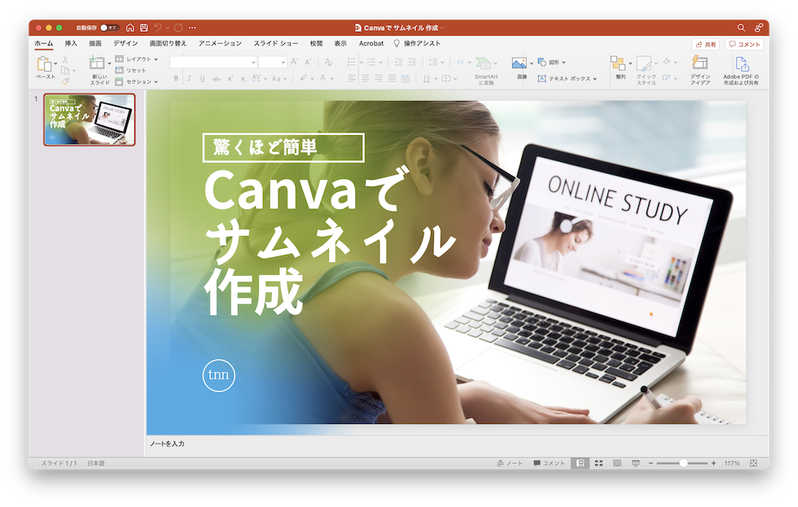Switch to スライド一覧 view in status bar
798x507 pixels.
pyautogui.click(x=598, y=463)
